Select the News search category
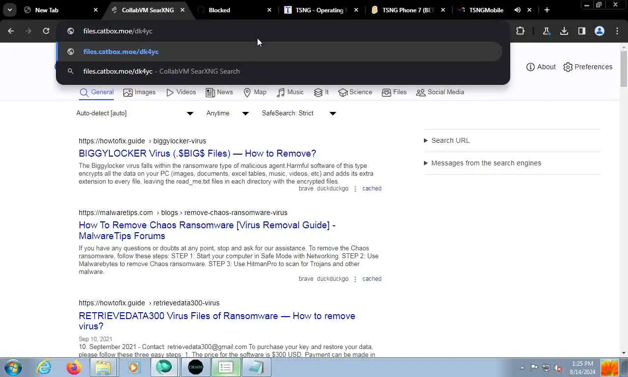Screen dimensions: 628x377 click(x=219, y=92)
